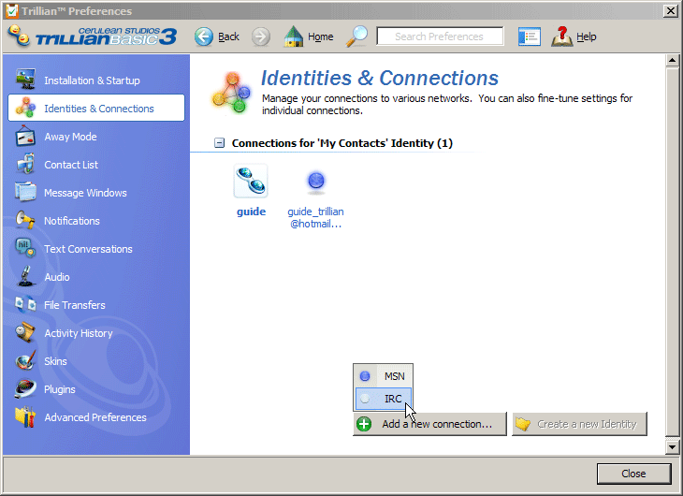Image resolution: width=683 pixels, height=496 pixels.
Task: Open the Identities & Connections section
Action: click(x=95, y=109)
